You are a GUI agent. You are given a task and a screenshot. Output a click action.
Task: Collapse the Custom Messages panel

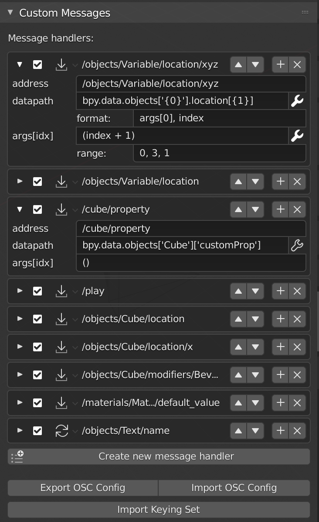[x=10, y=13]
